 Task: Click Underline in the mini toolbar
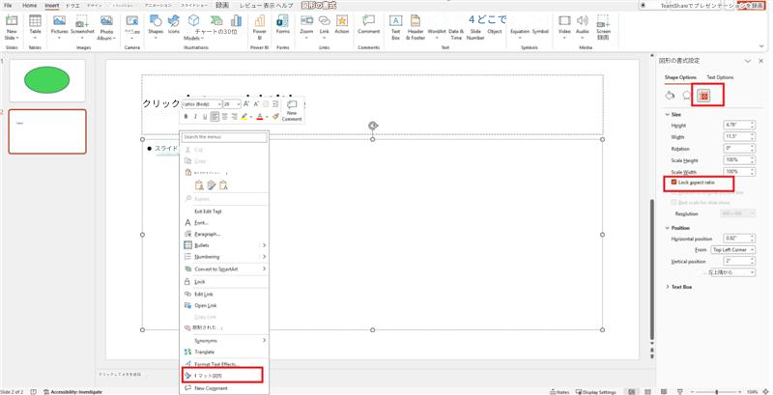(205, 117)
